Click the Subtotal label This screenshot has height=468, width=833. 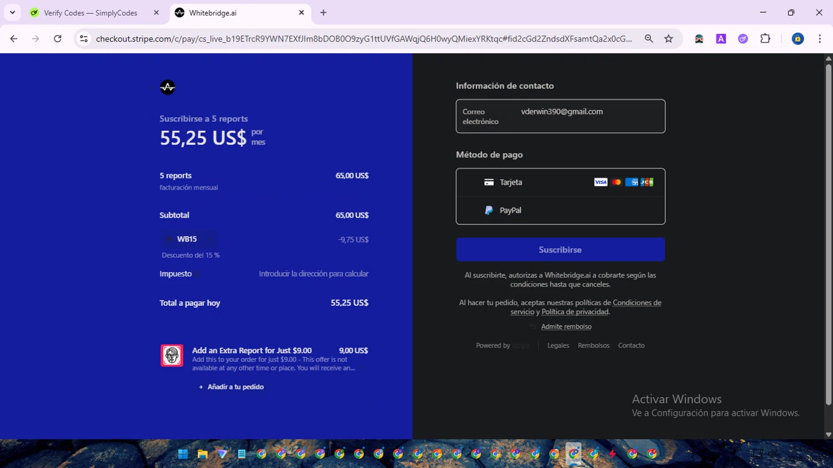(x=174, y=215)
